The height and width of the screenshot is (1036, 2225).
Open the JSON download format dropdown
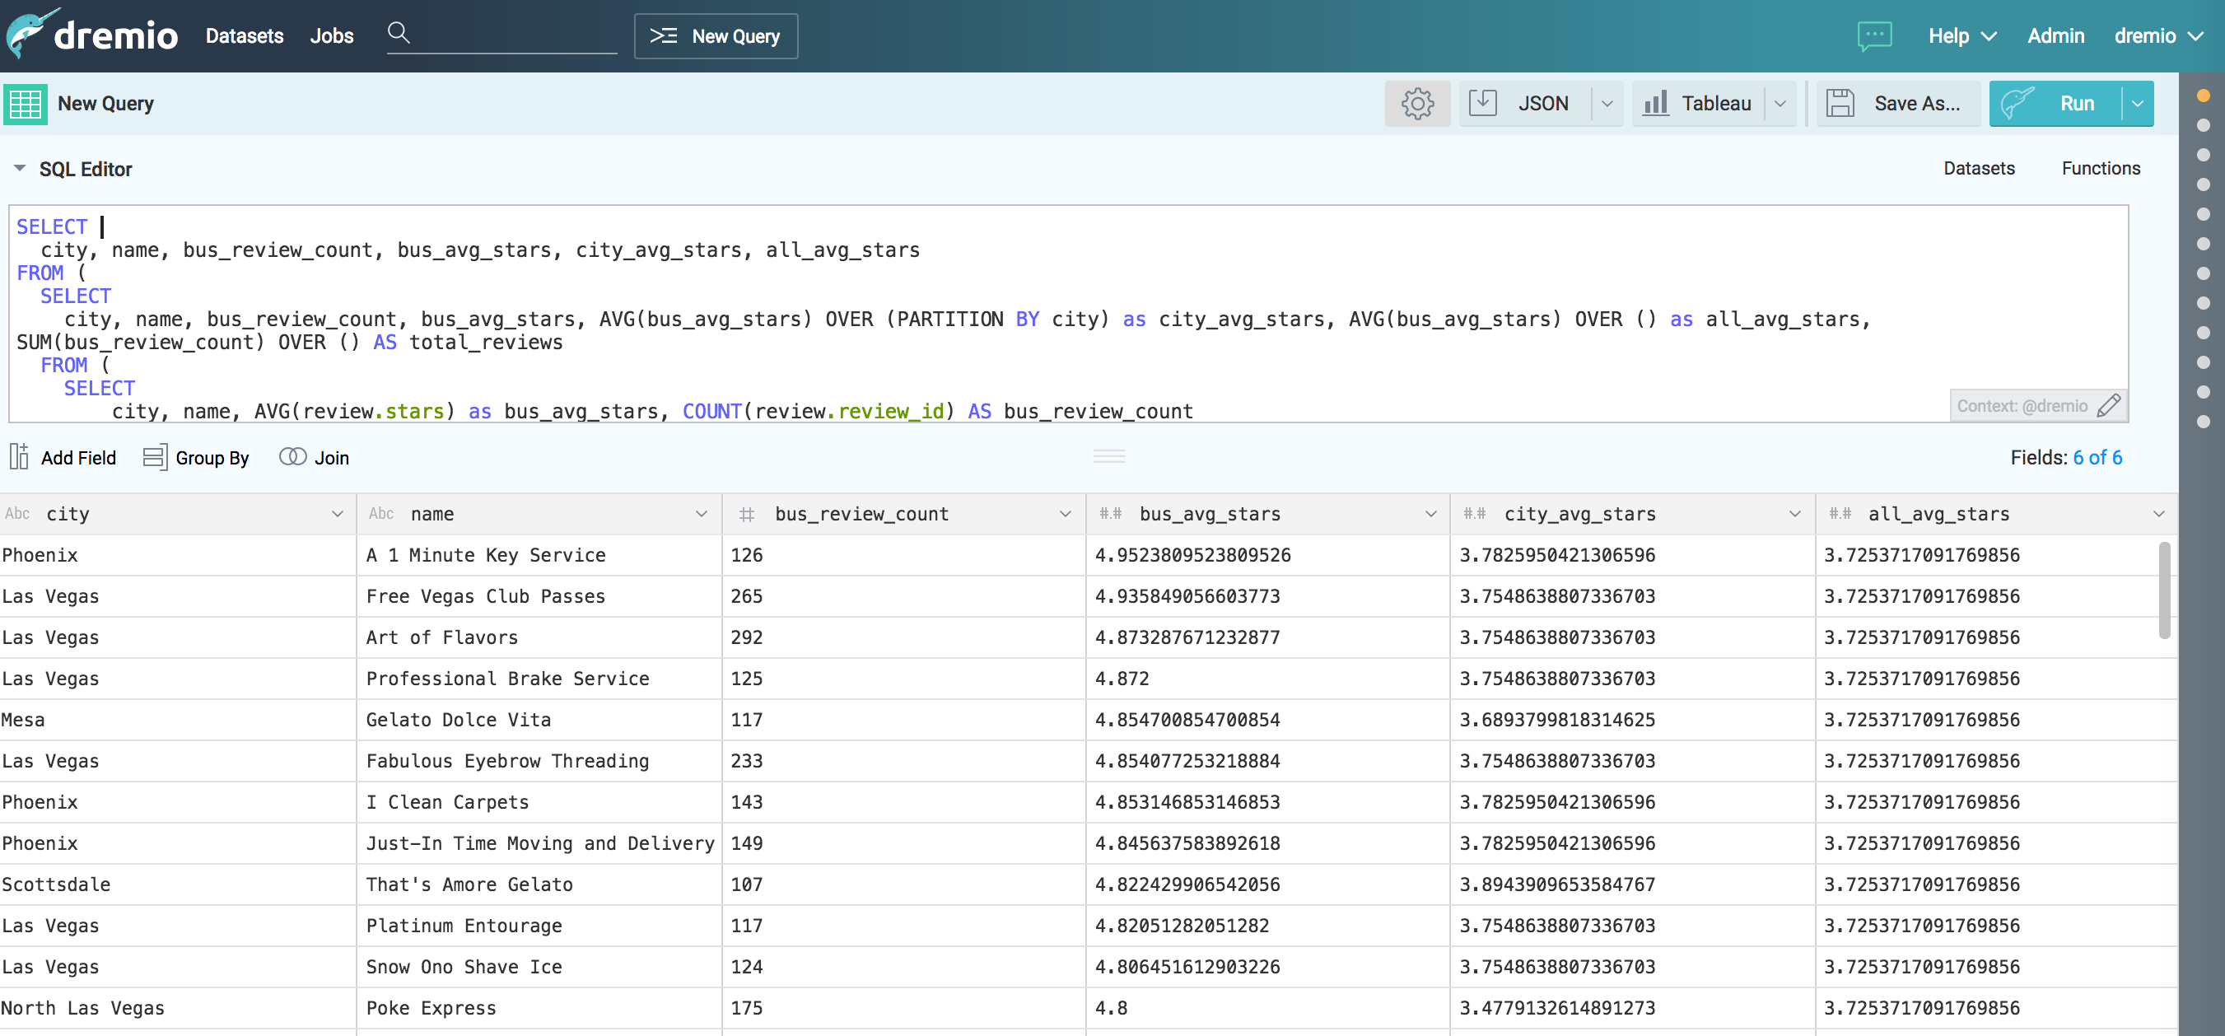point(1607,104)
